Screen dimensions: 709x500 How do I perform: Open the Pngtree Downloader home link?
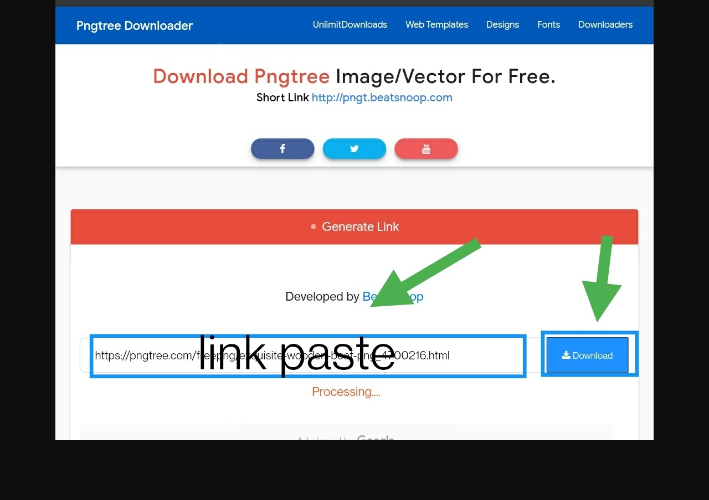[135, 25]
